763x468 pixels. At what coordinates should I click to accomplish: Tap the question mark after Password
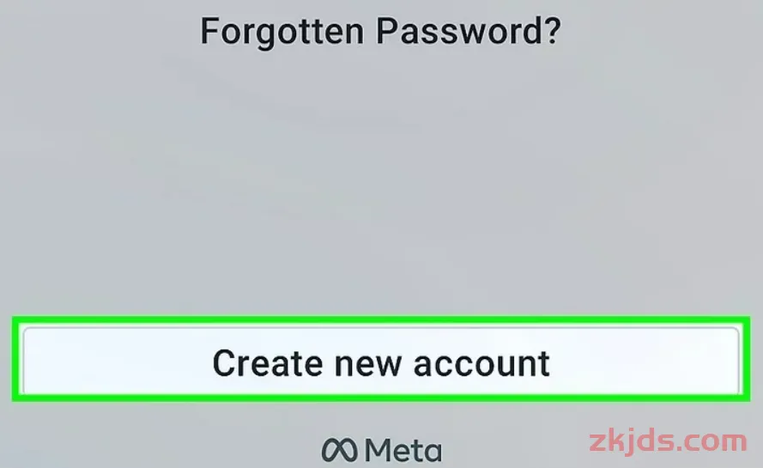[553, 31]
